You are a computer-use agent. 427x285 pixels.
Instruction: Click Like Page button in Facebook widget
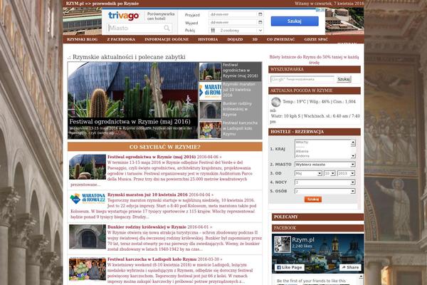click(289, 267)
